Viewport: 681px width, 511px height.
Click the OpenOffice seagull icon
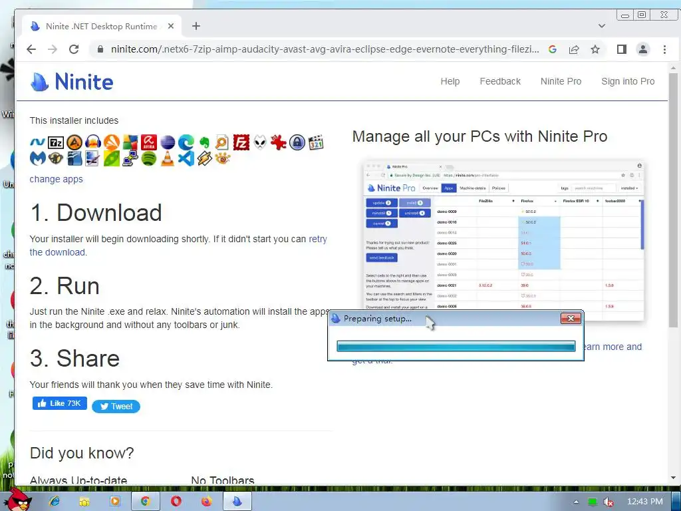pyautogui.click(x=74, y=158)
